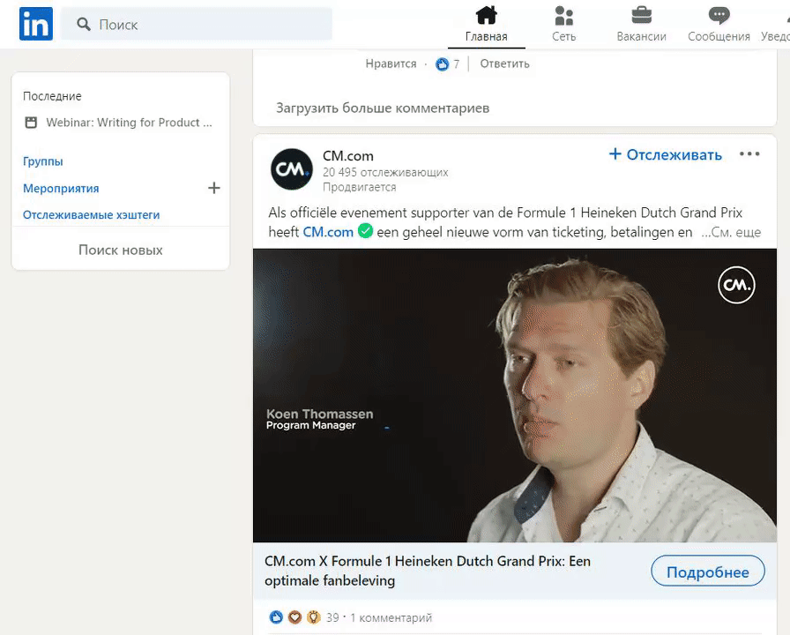The height and width of the screenshot is (635, 790).
Task: Click the like reaction icon with count 39
Action: (x=277, y=617)
